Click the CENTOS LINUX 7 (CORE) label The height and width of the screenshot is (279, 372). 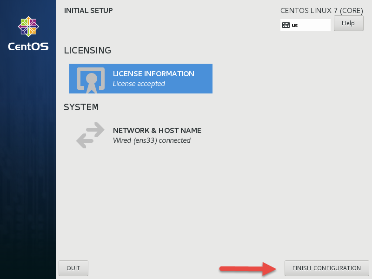click(322, 11)
